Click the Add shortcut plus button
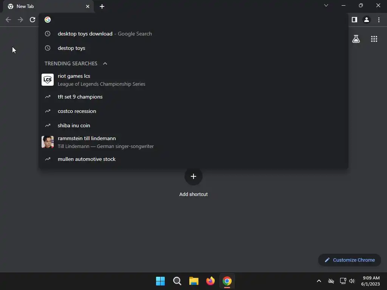 pos(193,176)
